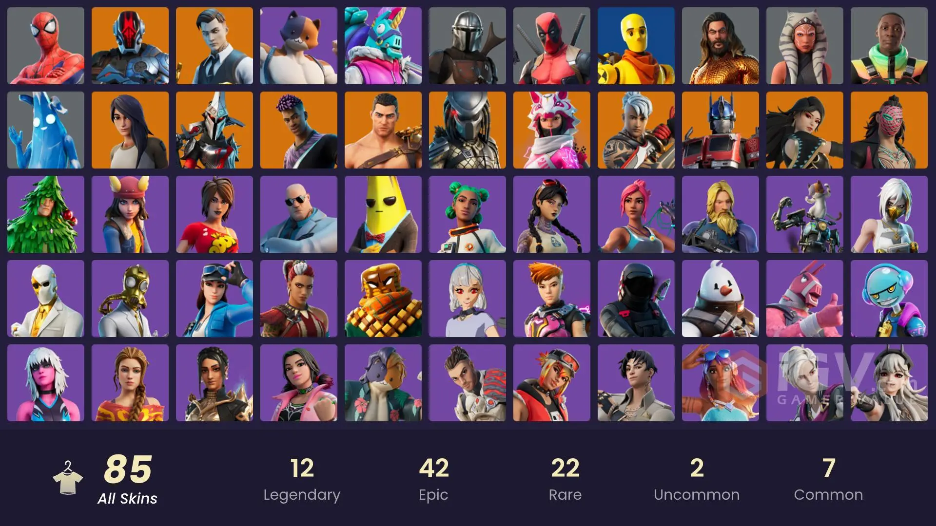Image resolution: width=936 pixels, height=526 pixels.
Task: Select the Aquaman skin tile
Action: click(x=721, y=46)
